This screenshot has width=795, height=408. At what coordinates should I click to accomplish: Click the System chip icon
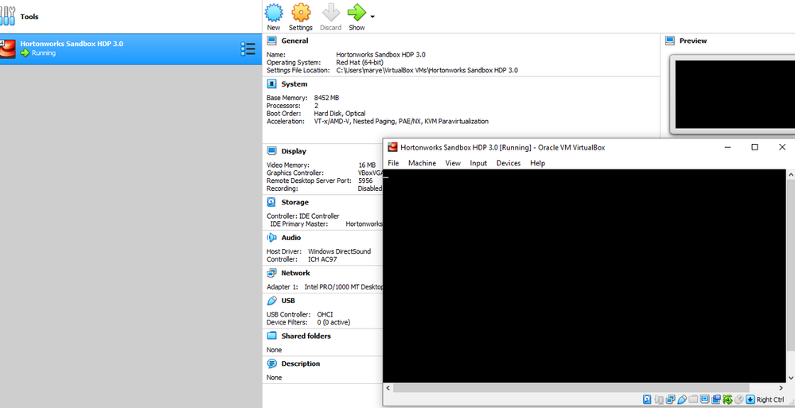click(x=271, y=84)
